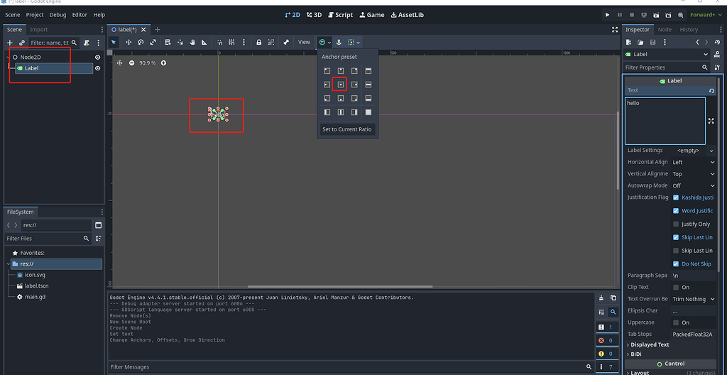Open Autowrap Mode dropdown showing Off
Image resolution: width=727 pixels, height=375 pixels.
tap(693, 185)
